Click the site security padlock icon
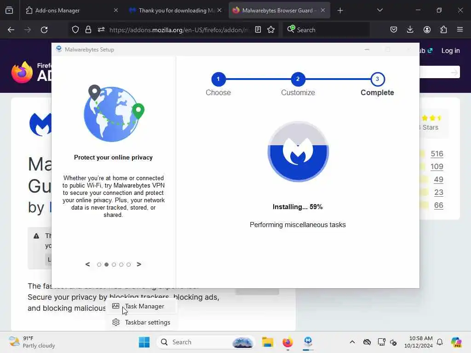Screen dimensions: 471x353 coord(88,30)
